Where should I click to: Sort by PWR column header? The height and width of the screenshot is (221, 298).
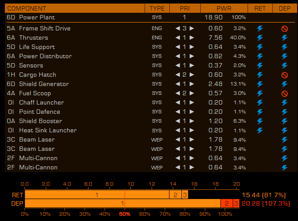tap(224, 8)
